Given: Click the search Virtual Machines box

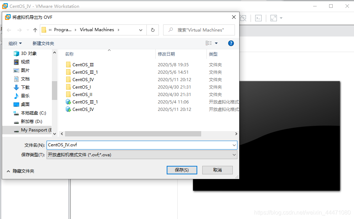Looking at the screenshot, I should (x=199, y=30).
